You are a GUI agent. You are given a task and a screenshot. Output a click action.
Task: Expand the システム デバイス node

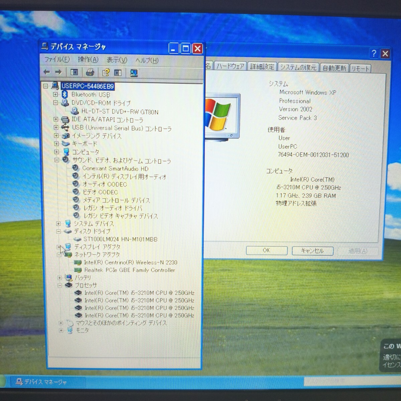58,224
